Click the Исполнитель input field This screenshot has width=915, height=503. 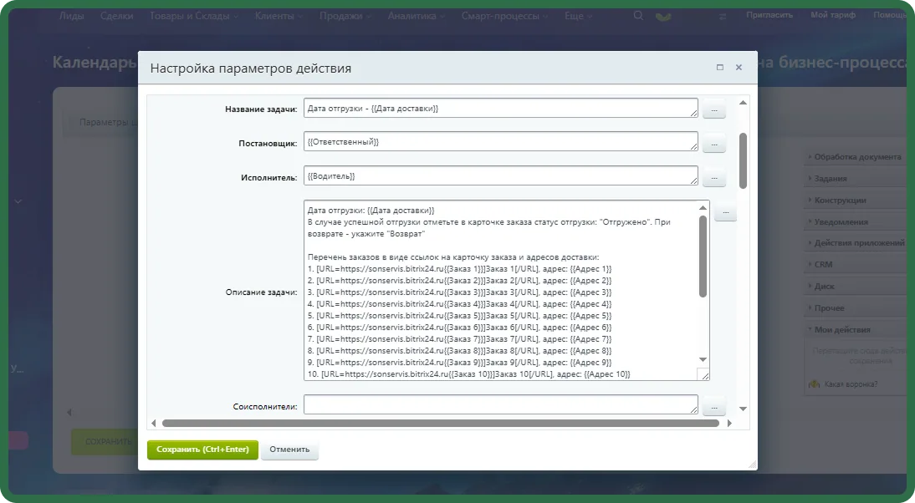point(501,176)
